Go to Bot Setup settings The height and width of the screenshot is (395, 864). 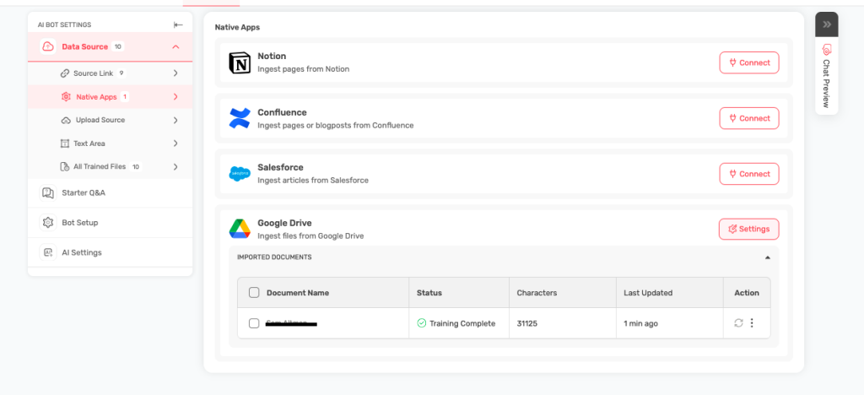coord(111,223)
